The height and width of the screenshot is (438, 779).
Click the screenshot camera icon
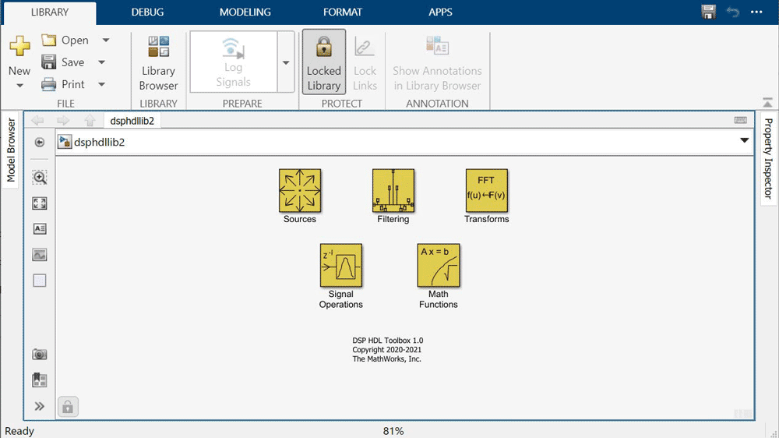40,355
